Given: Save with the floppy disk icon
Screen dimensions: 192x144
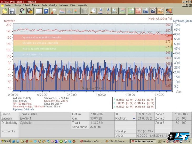Looking at the screenshot, I should (x=12, y=11).
